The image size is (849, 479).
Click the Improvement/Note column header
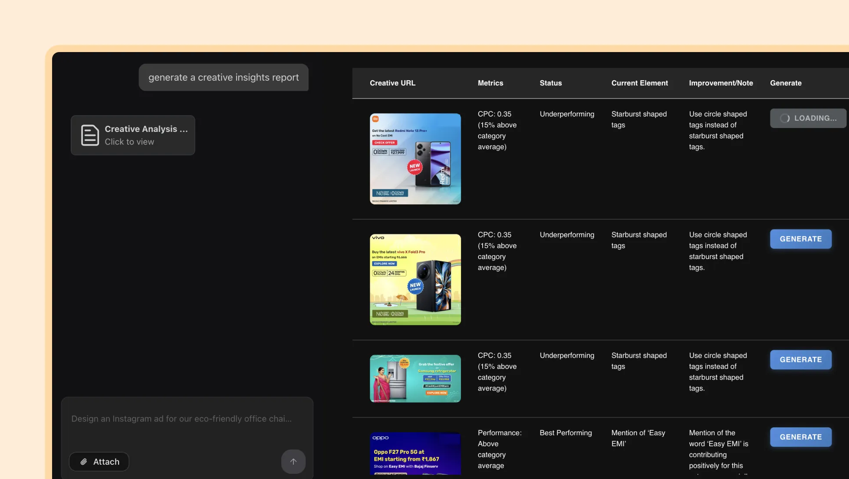click(x=721, y=83)
